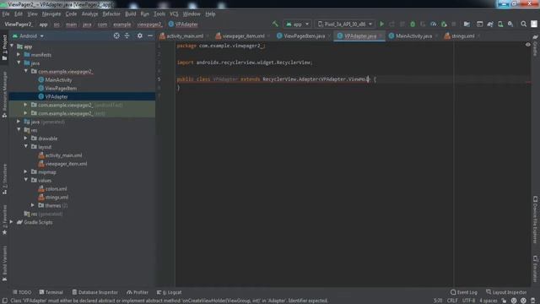Open the TODO tool window
Screen dimensions: 540x304
click(x=22, y=292)
